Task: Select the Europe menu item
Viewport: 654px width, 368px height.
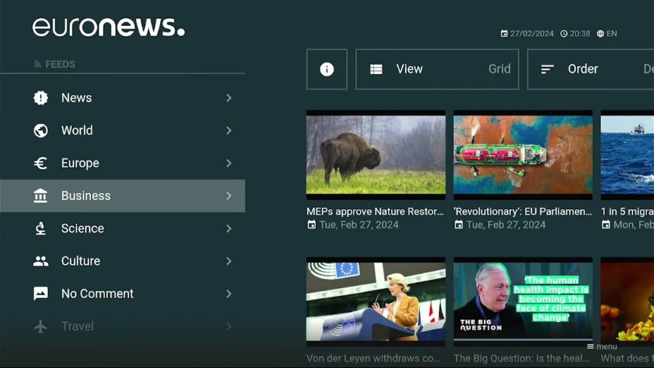Action: pyautogui.click(x=123, y=163)
